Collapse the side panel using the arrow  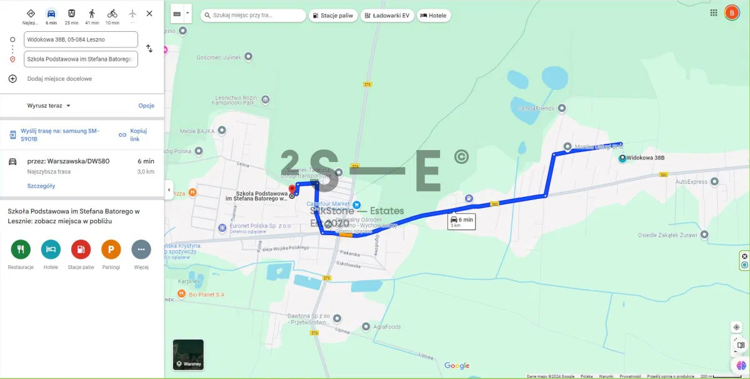[x=168, y=189]
